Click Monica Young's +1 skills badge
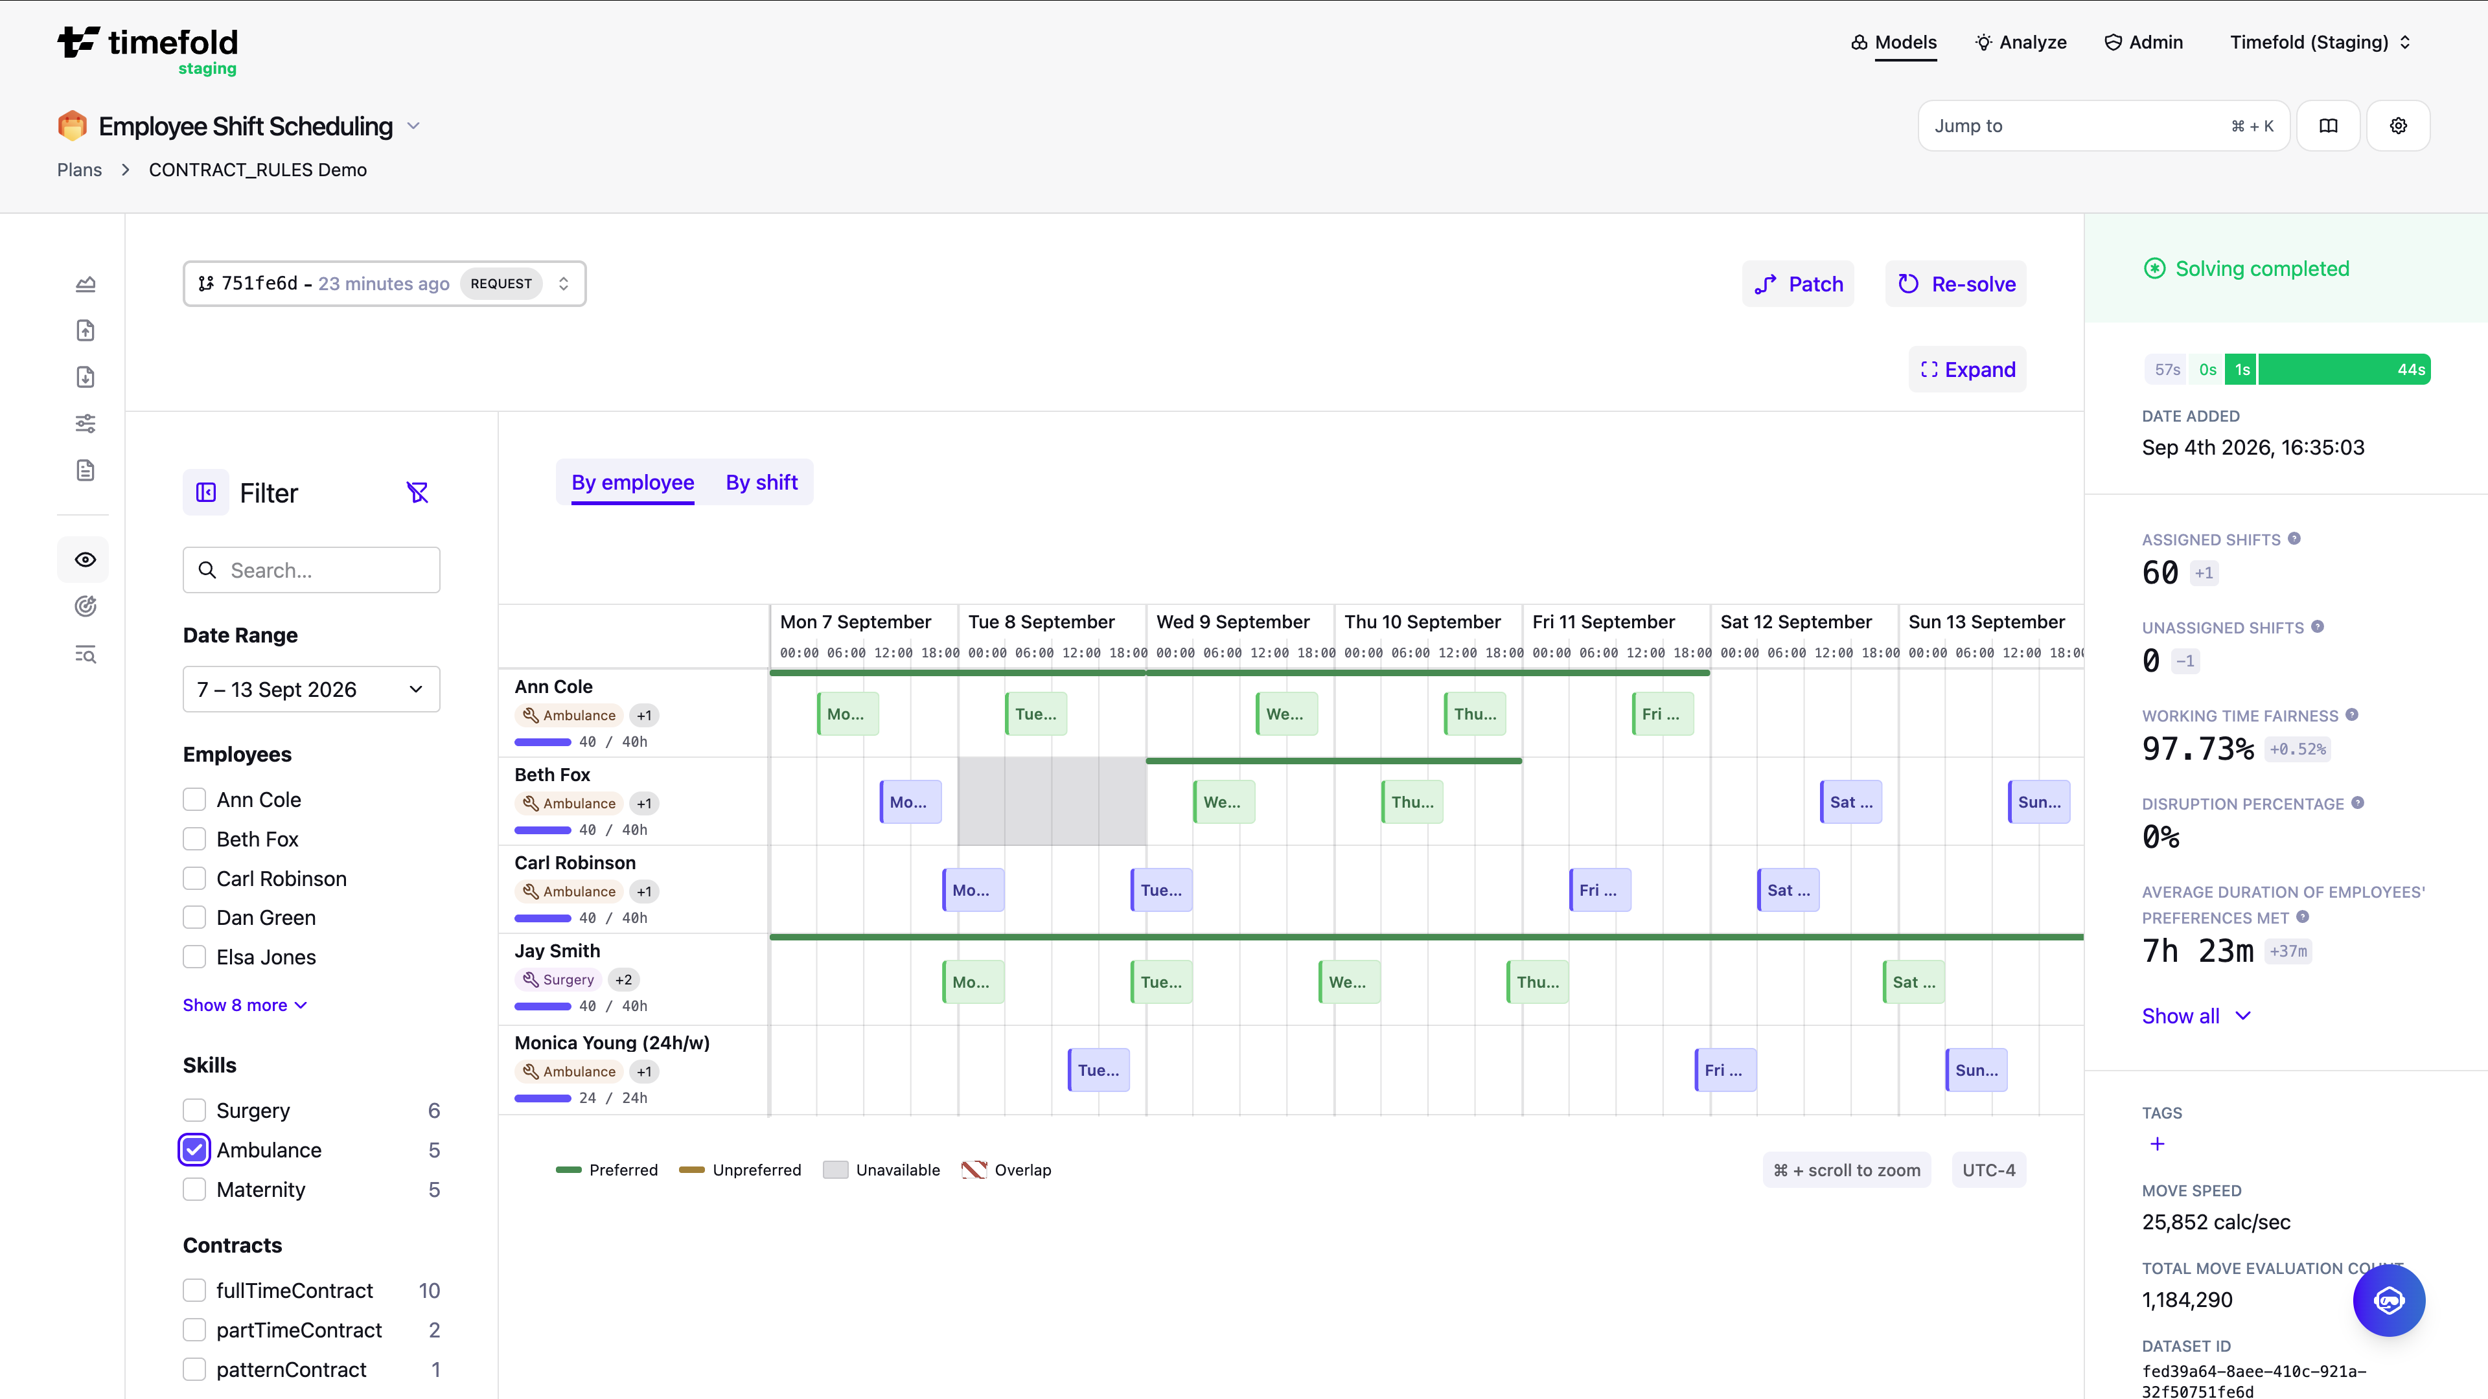The width and height of the screenshot is (2488, 1399). click(644, 1072)
